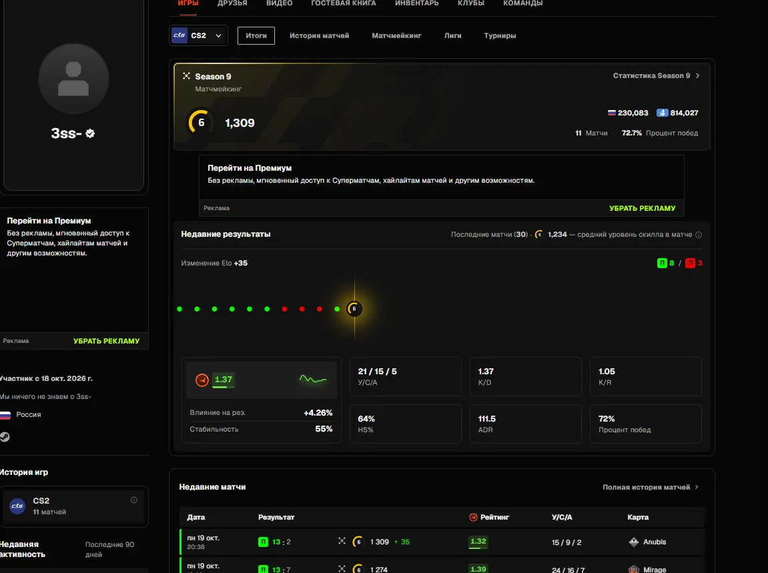Open the Турниры tab
The width and height of the screenshot is (768, 573).
point(500,35)
